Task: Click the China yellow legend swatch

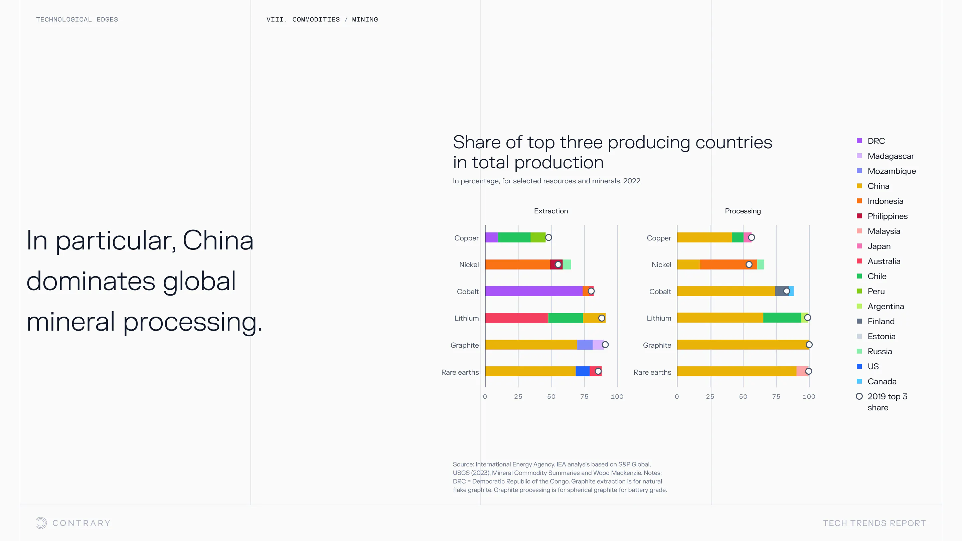Action: coord(859,186)
